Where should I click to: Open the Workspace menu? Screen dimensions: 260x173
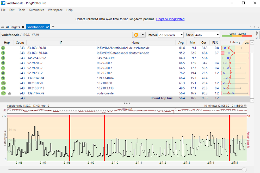pyautogui.click(x=55, y=10)
